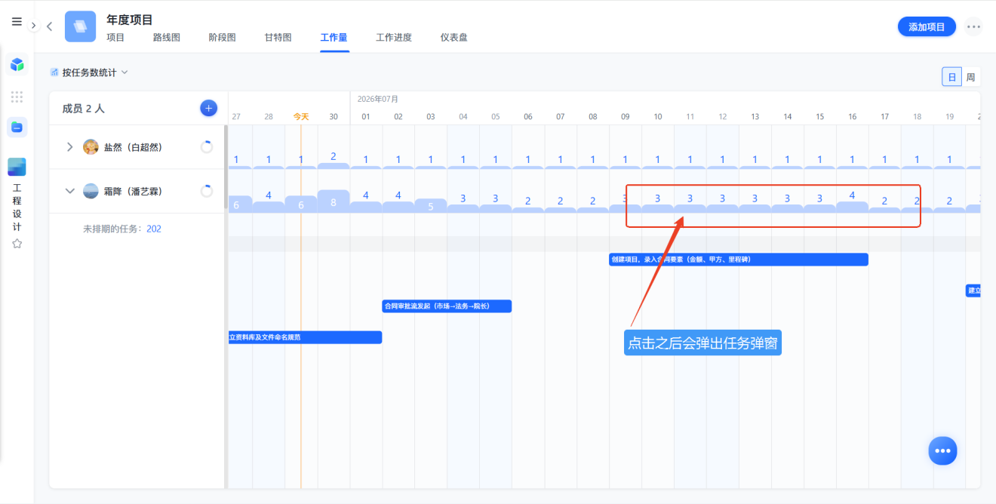Switch to 日 day view
Viewport: 996px width, 504px height.
click(x=951, y=77)
